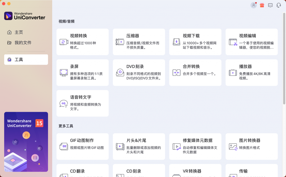Open the user account avatar icon

pos(254,5)
